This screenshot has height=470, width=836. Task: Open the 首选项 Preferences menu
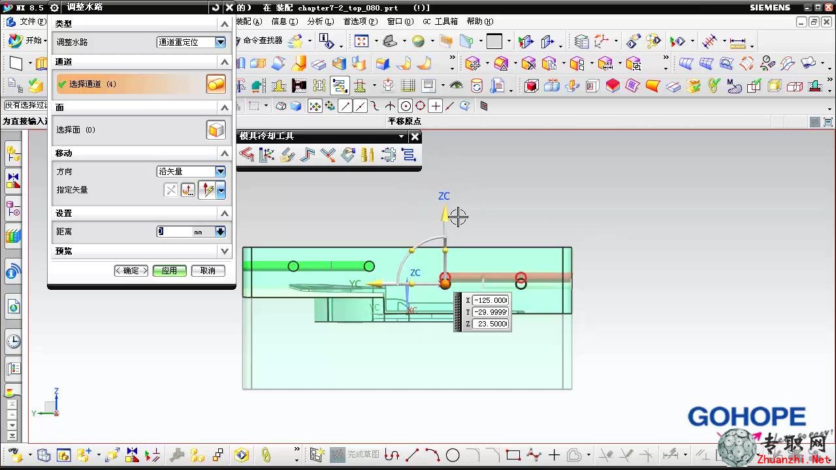coord(361,22)
